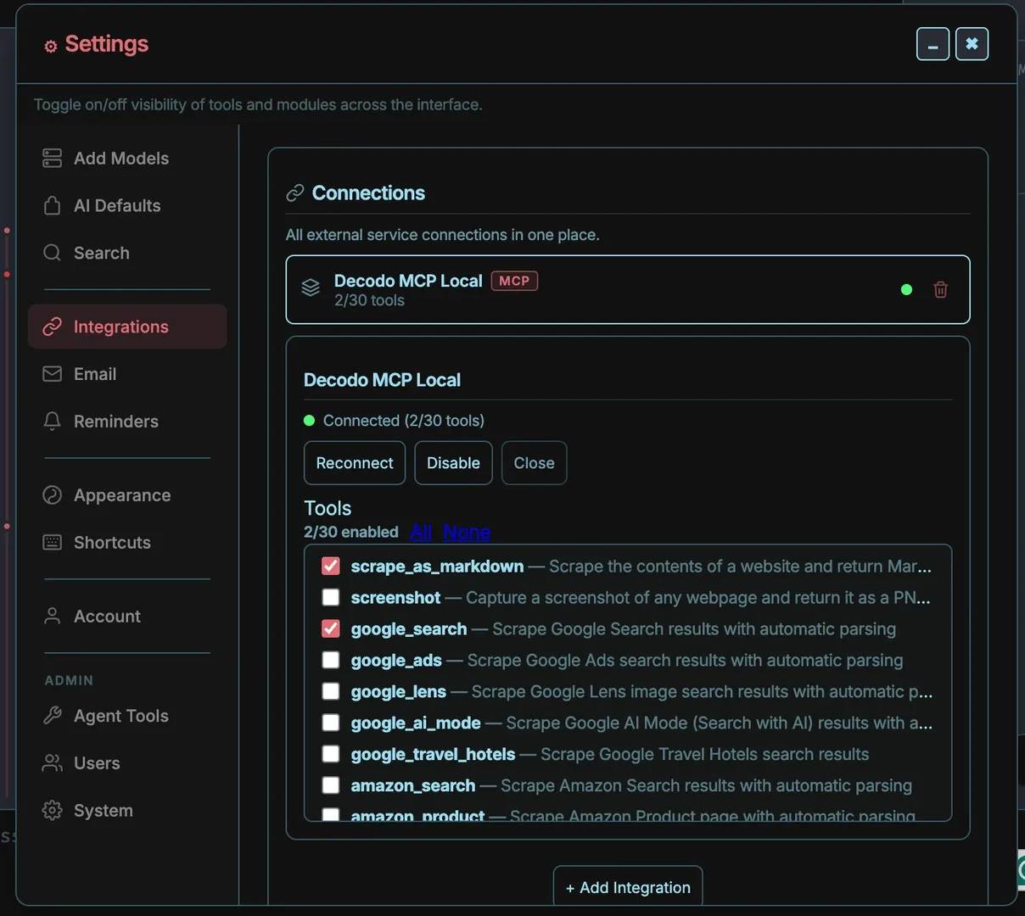Click the Appearance palette icon

[53, 495]
